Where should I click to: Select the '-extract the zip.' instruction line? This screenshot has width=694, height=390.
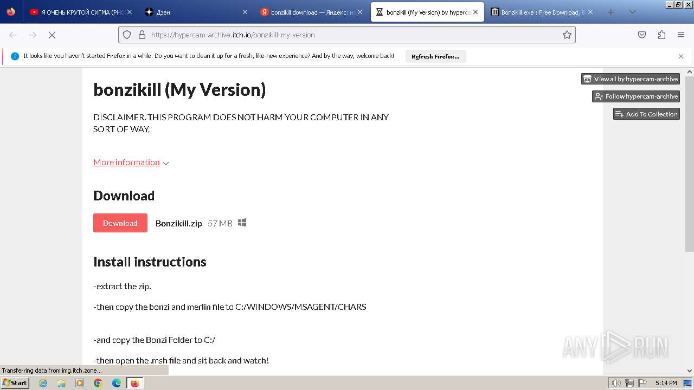pos(122,287)
